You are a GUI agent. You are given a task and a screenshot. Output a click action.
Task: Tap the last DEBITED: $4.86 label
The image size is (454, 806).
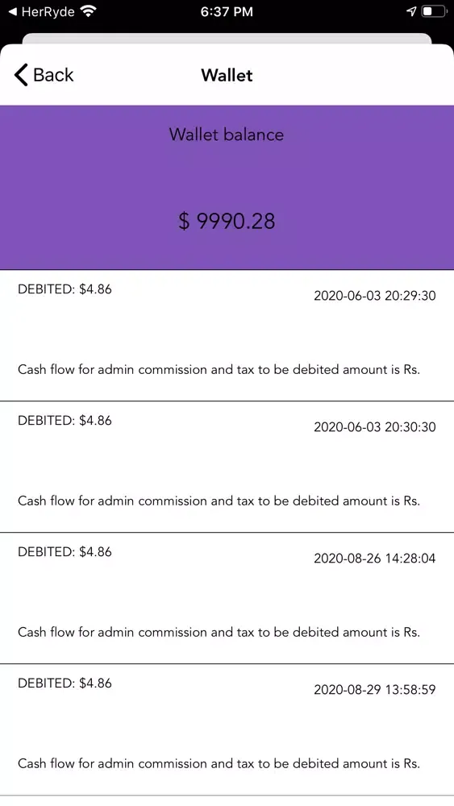coord(65,683)
